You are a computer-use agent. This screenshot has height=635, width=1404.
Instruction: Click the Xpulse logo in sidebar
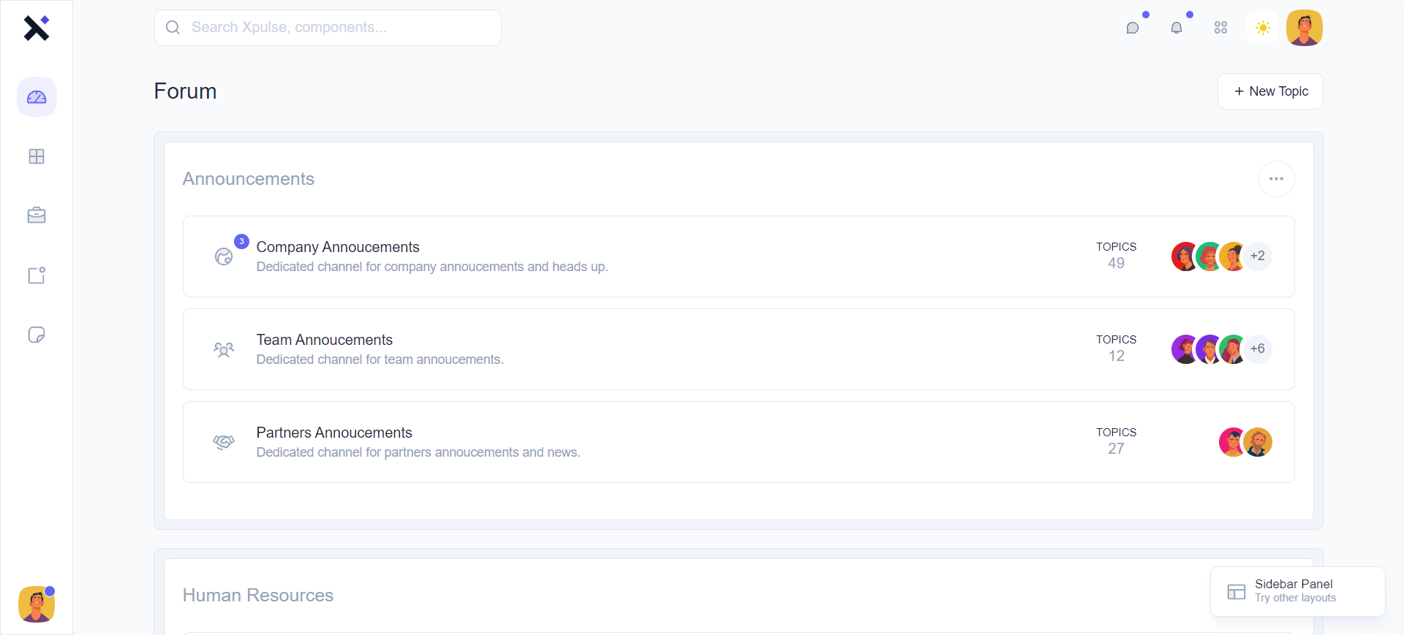36,28
